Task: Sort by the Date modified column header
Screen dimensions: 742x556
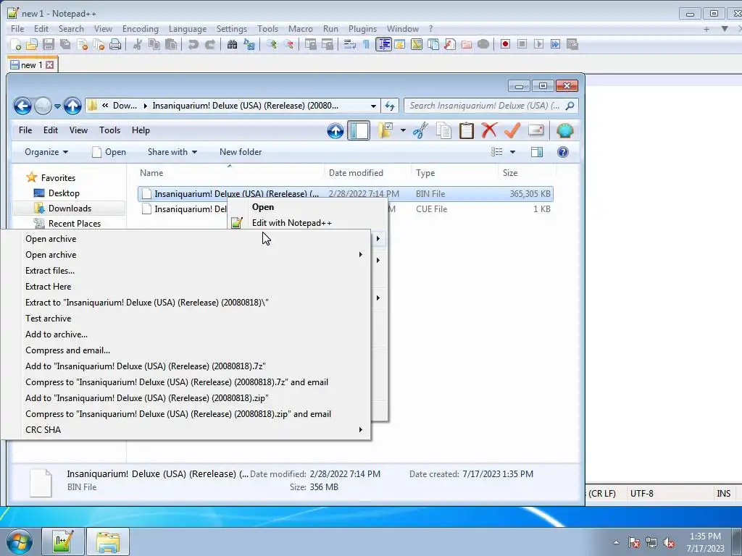Action: pyautogui.click(x=356, y=173)
